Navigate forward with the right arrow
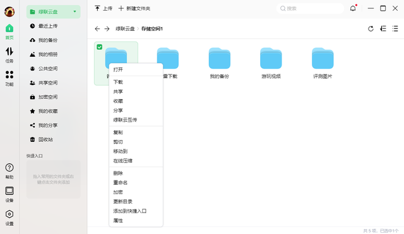404x234 pixels. pyautogui.click(x=107, y=28)
